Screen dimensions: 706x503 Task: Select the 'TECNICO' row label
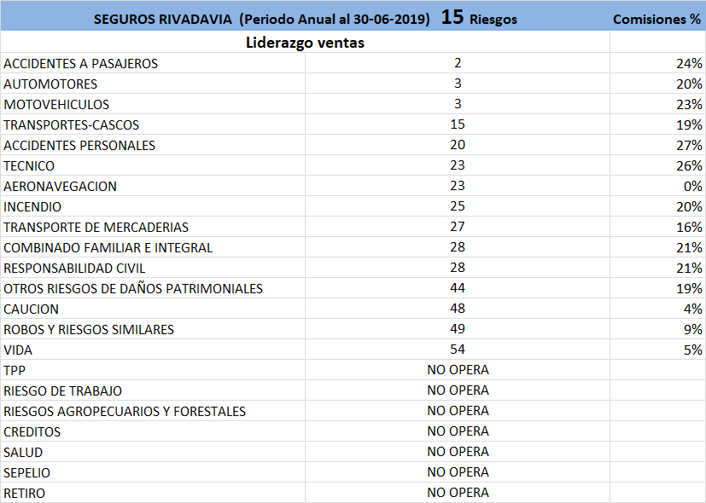tap(29, 166)
